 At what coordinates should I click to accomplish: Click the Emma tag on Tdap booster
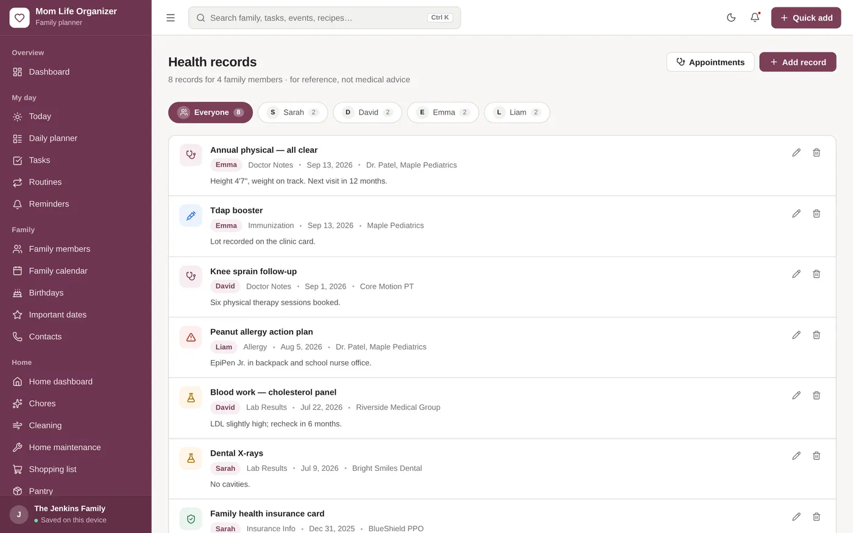pyautogui.click(x=226, y=225)
